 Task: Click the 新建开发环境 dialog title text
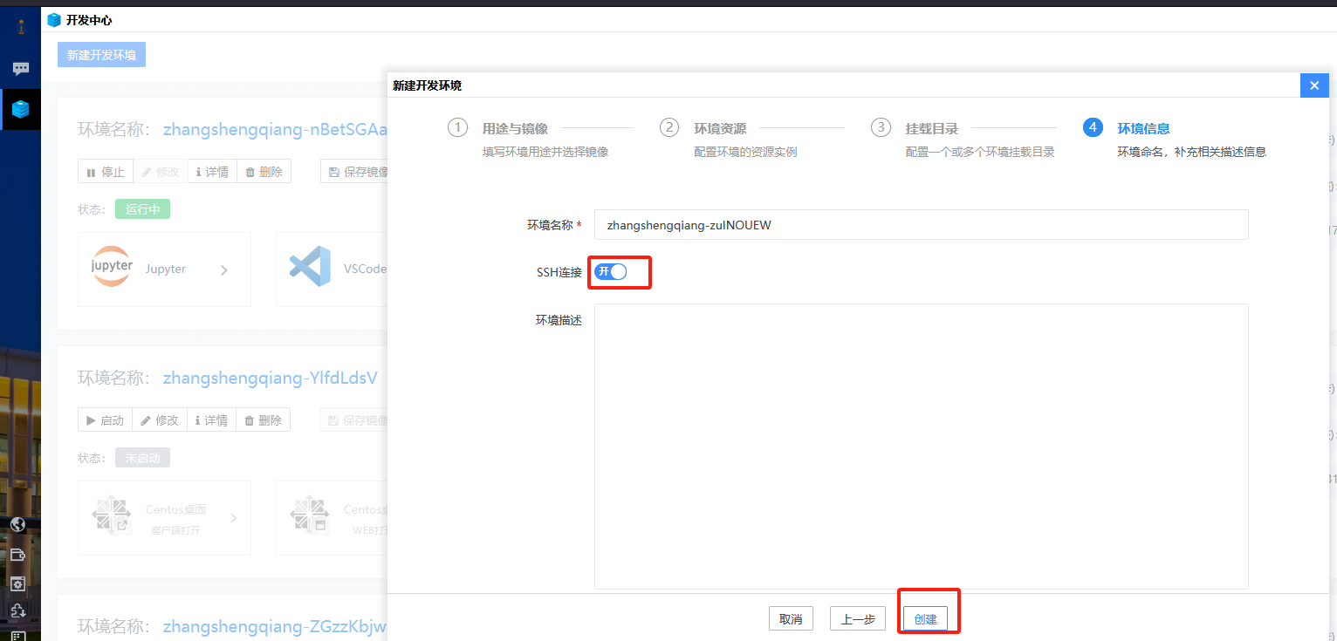click(428, 85)
